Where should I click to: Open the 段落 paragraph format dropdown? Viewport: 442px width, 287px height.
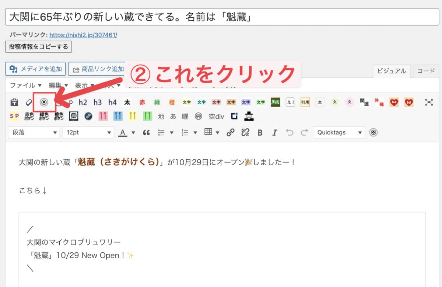coord(34,132)
